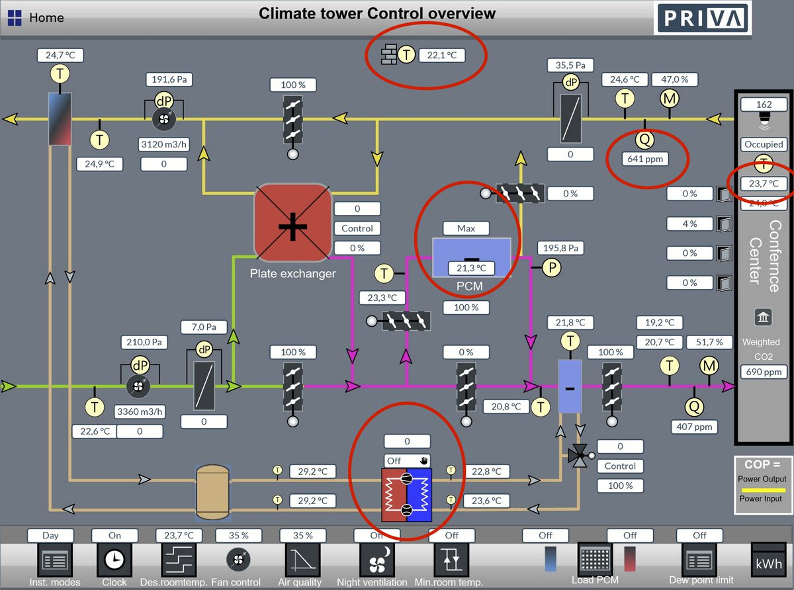Click the 7,0 Pa filter pressure value

204,327
